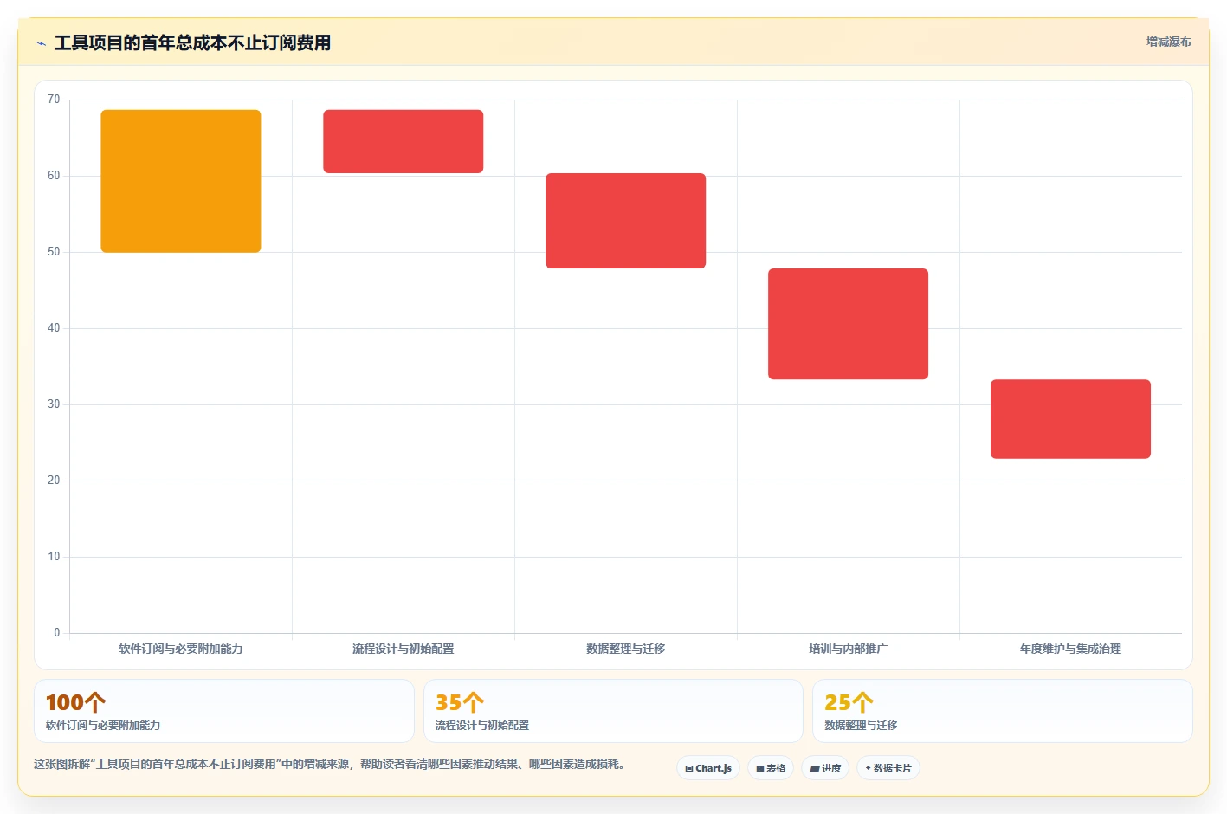The image size is (1227, 814).
Task: Click the x-axis label 流程设计与初始配置
Action: click(x=404, y=649)
